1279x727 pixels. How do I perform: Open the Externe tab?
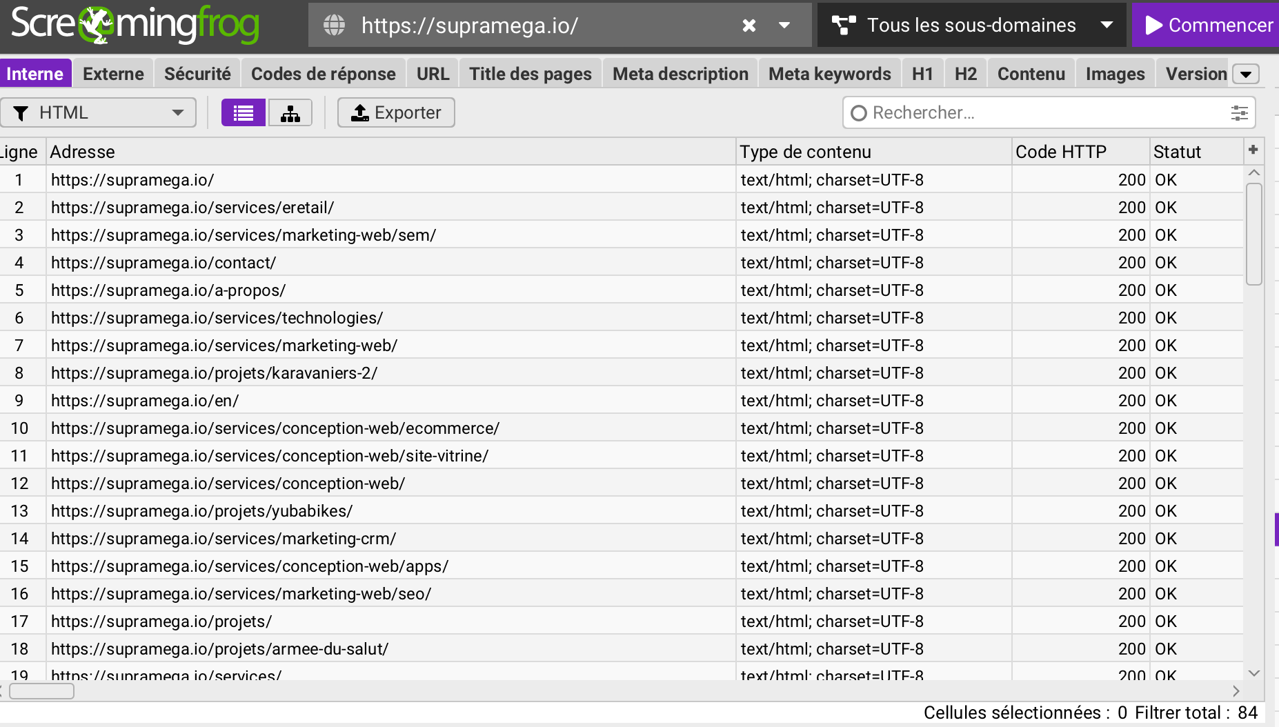pos(113,74)
